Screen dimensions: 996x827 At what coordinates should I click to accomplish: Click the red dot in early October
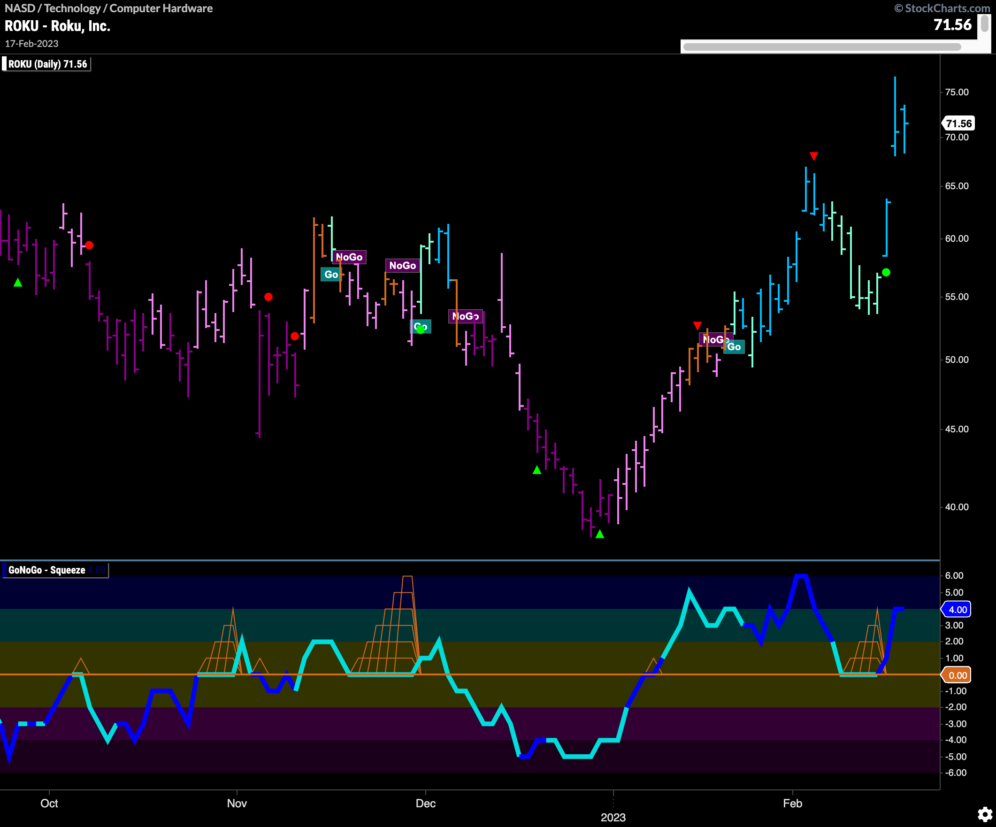[x=89, y=245]
